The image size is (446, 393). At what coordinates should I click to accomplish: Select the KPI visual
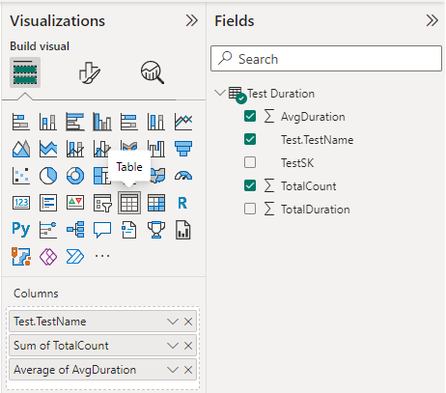pyautogui.click(x=75, y=203)
